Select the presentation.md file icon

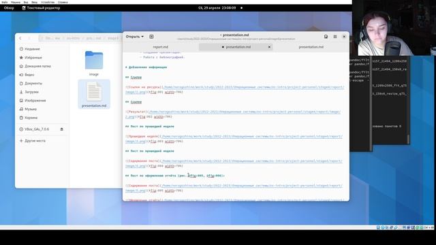point(94,91)
